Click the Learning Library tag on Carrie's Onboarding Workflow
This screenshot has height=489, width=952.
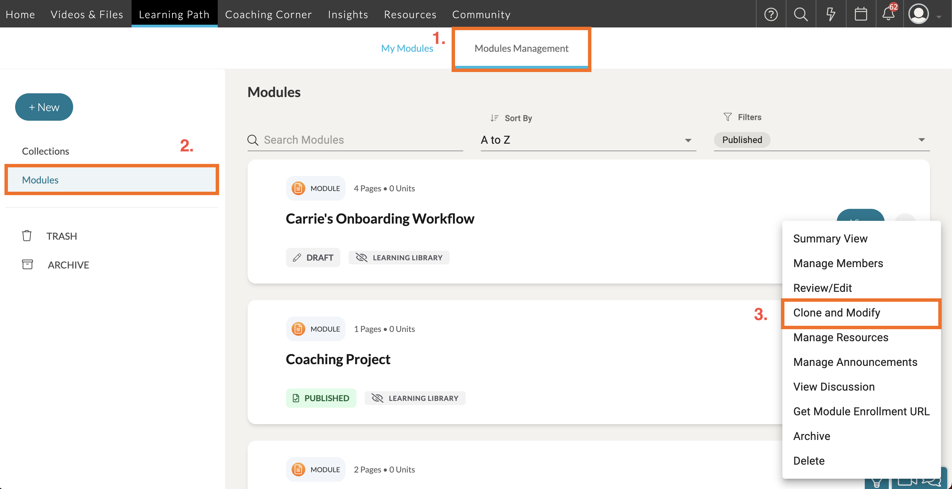[399, 257]
